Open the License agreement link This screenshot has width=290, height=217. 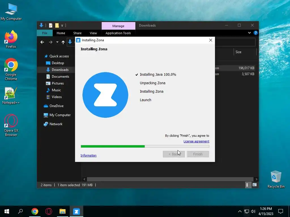(x=196, y=141)
